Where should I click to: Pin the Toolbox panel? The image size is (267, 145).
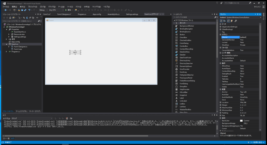214,14
